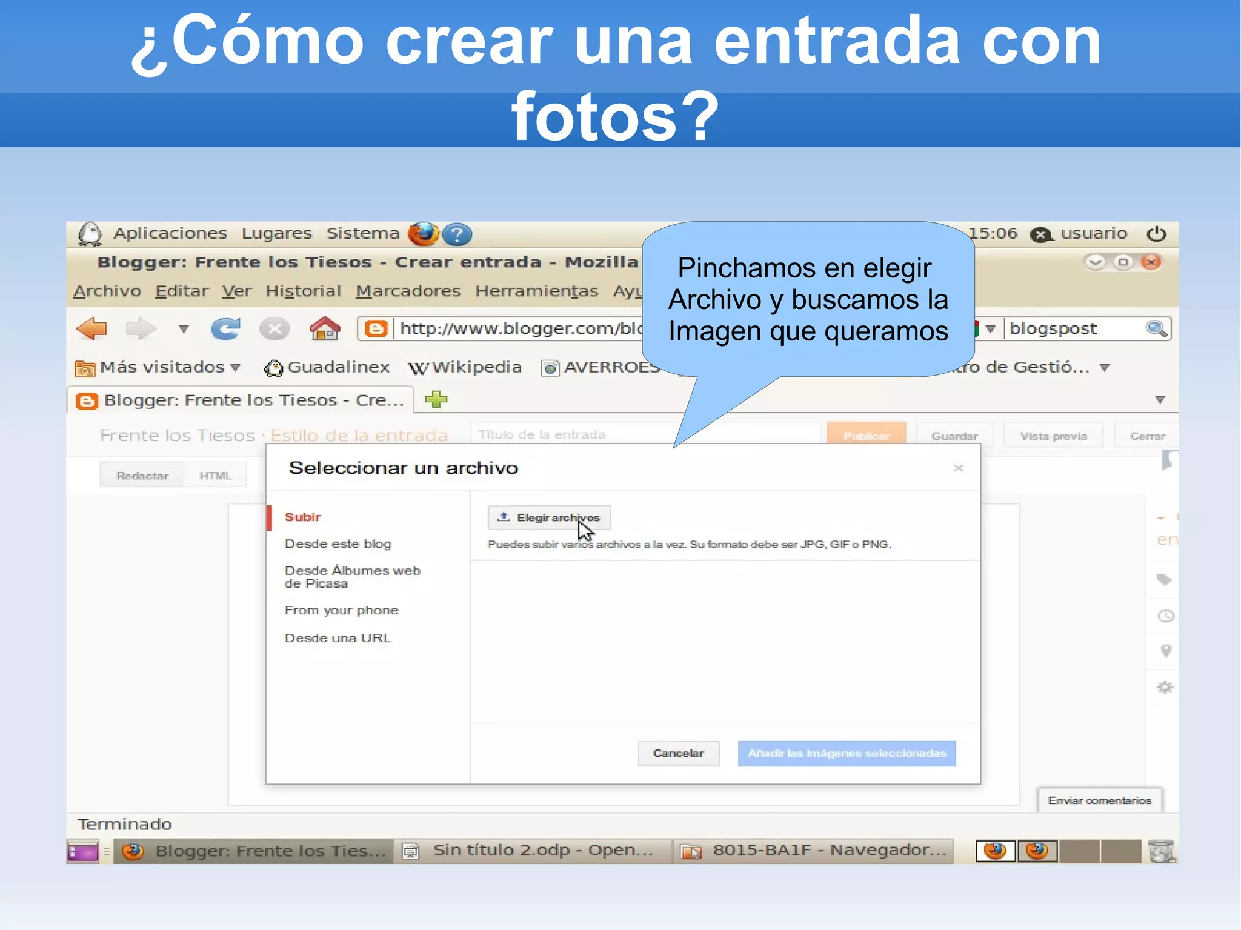Open the blue help icon in top panel
Screen dimensions: 1241x930
pyautogui.click(x=457, y=234)
